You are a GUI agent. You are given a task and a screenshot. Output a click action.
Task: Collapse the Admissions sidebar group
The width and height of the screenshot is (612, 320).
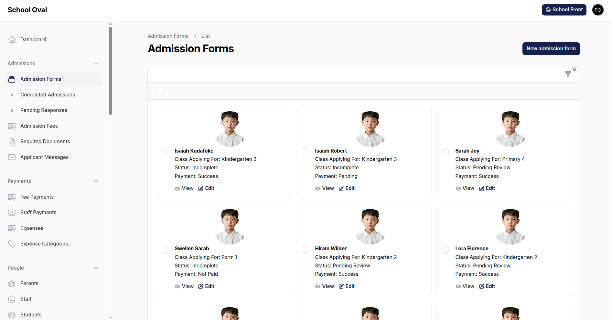96,63
